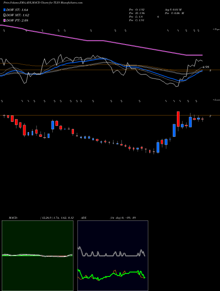Click the 'Avg V: 0.01 M' value
The image size is (220, 291).
click(x=174, y=10)
